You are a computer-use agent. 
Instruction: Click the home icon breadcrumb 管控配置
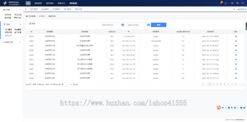31,16
